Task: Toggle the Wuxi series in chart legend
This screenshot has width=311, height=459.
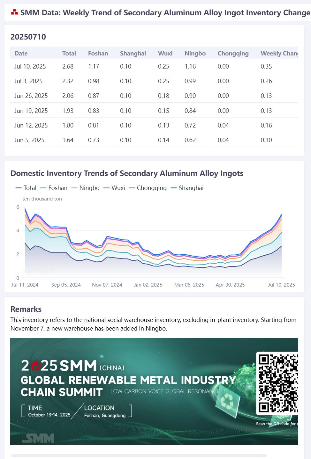Action: tap(114, 188)
